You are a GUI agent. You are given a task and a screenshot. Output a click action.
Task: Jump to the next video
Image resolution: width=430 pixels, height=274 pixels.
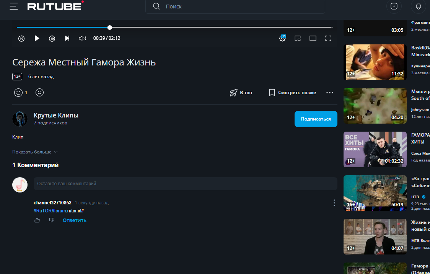coord(67,38)
